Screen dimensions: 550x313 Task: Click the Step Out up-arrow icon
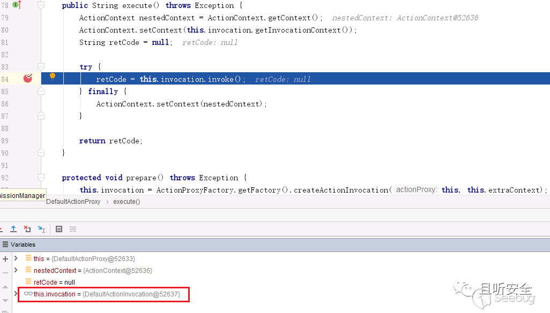tap(13, 229)
